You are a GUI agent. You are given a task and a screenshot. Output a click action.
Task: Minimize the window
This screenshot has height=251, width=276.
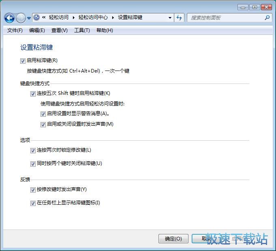click(243, 7)
